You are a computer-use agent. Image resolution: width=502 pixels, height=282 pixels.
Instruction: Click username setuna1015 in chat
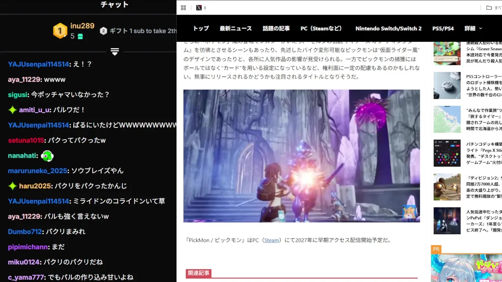pos(26,140)
